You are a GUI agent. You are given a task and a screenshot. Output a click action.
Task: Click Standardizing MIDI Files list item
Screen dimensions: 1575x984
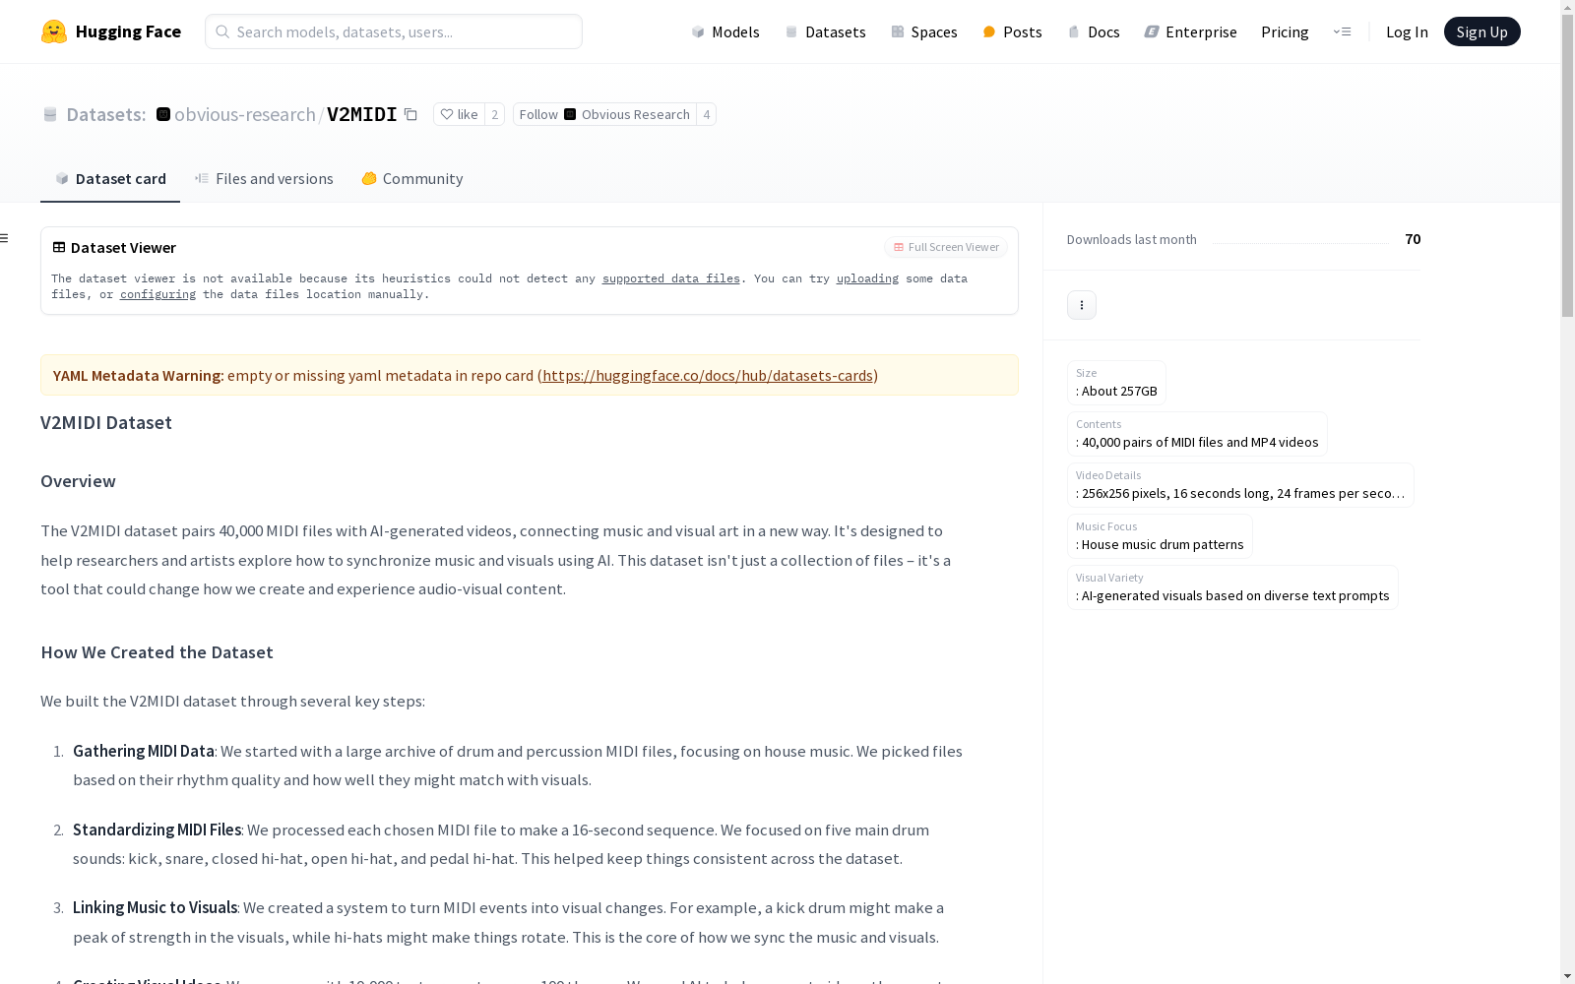coord(501,844)
